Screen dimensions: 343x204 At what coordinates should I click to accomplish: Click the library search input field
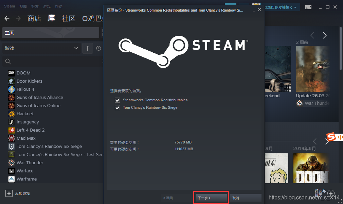[x=53, y=62]
